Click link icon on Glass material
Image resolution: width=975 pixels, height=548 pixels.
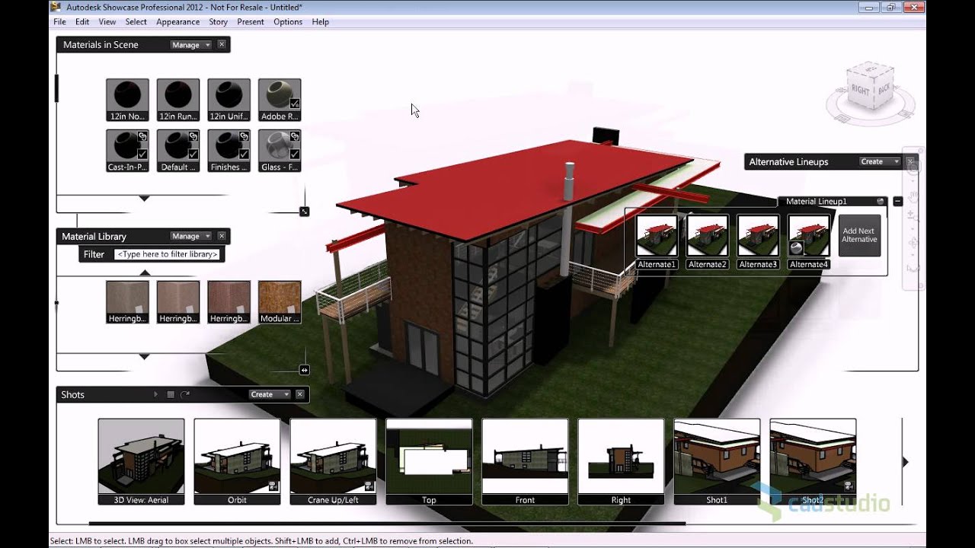[295, 135]
